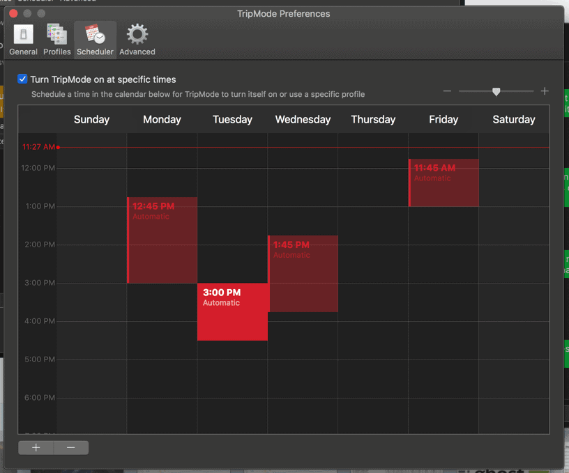
Task: Click the 12:00 PM time label
Action: 38,168
